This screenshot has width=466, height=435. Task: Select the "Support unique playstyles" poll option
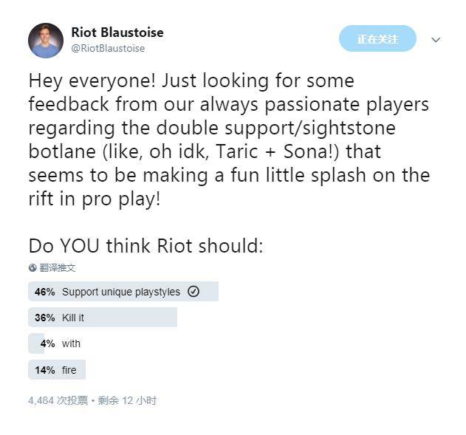point(121,292)
